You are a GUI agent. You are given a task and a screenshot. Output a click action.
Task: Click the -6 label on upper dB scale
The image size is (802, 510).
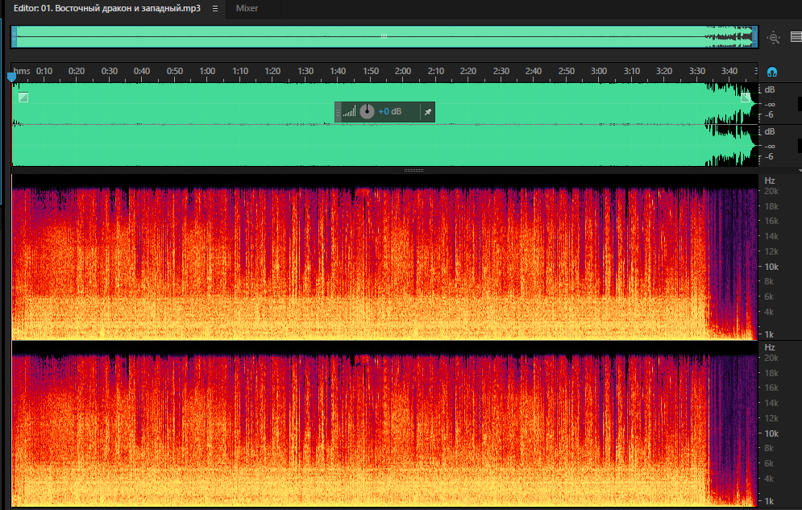pyautogui.click(x=769, y=115)
